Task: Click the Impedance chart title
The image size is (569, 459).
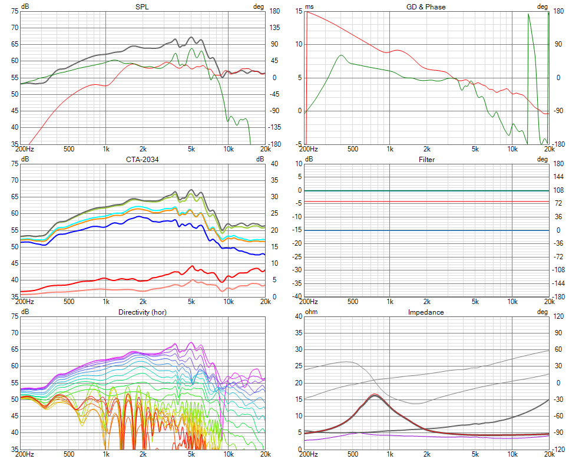Action: tap(426, 312)
